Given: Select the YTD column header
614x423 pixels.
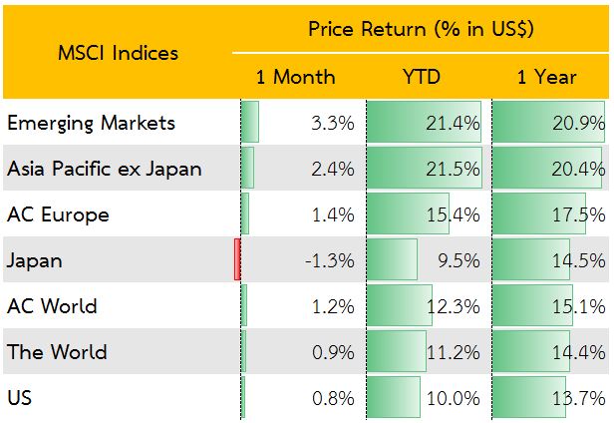Looking at the screenshot, I should coord(422,77).
